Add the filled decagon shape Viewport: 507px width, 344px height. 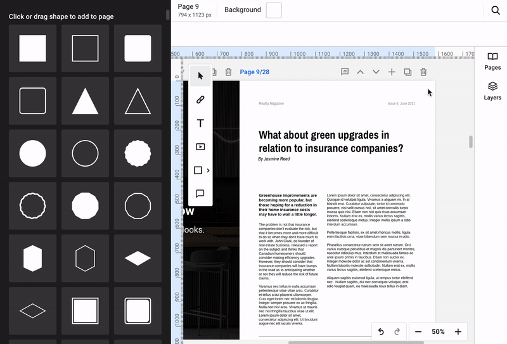[85, 206]
